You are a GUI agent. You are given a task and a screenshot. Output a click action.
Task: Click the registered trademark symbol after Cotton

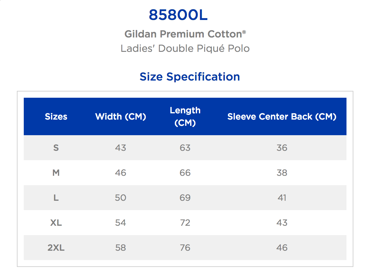pos(244,32)
